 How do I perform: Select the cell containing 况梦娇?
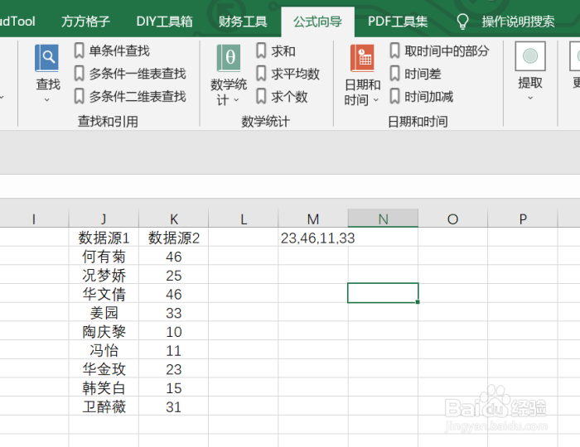[x=104, y=275]
